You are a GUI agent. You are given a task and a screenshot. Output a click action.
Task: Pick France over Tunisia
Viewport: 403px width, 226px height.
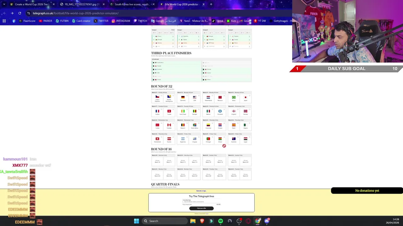[x=157, y=112]
